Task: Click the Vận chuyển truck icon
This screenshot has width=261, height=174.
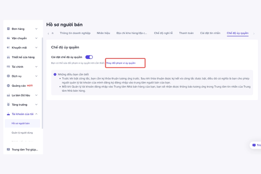Action: tap(8, 38)
